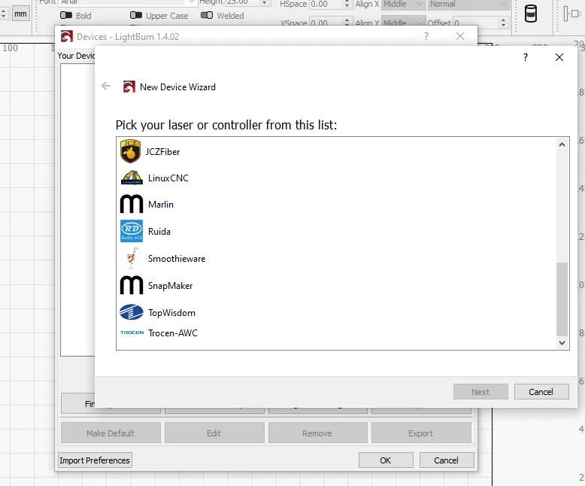The width and height of the screenshot is (585, 486).
Task: Select the JCZFiber text entry
Action: click(162, 152)
